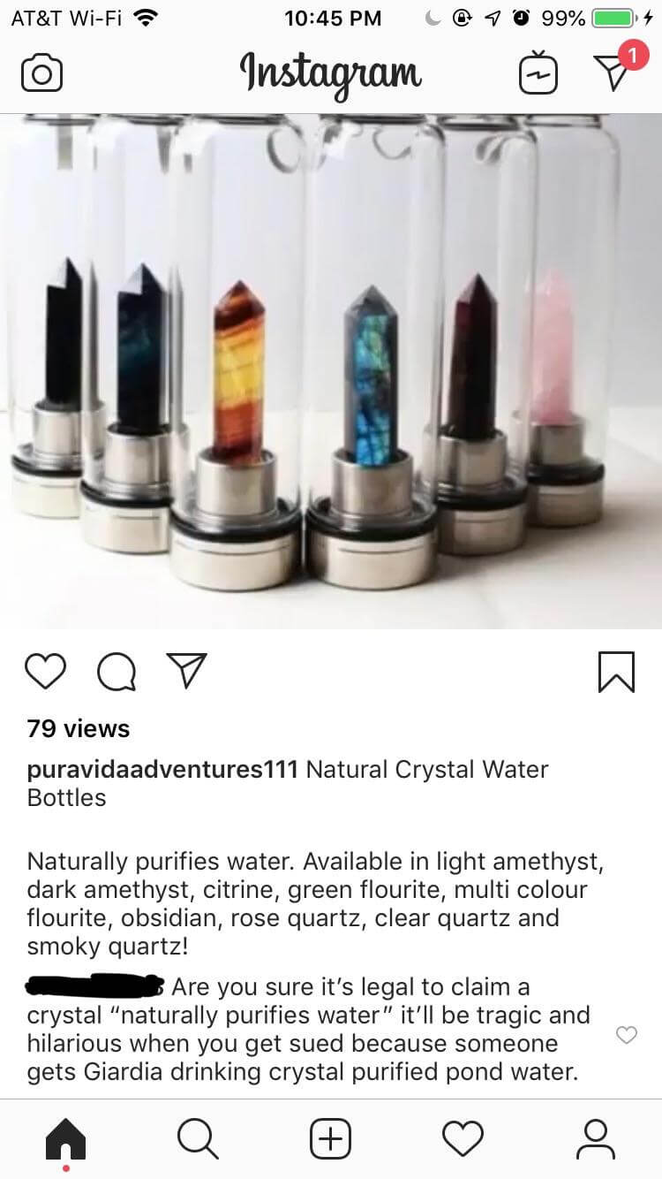
Task: Share the post via paper plane icon
Action: click(186, 672)
